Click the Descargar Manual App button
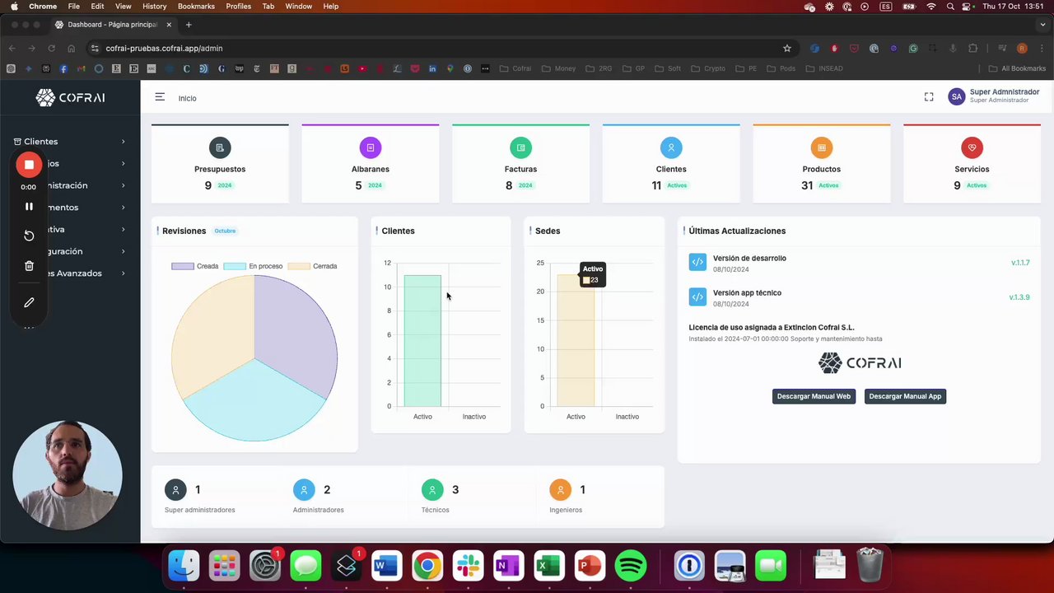 [905, 396]
